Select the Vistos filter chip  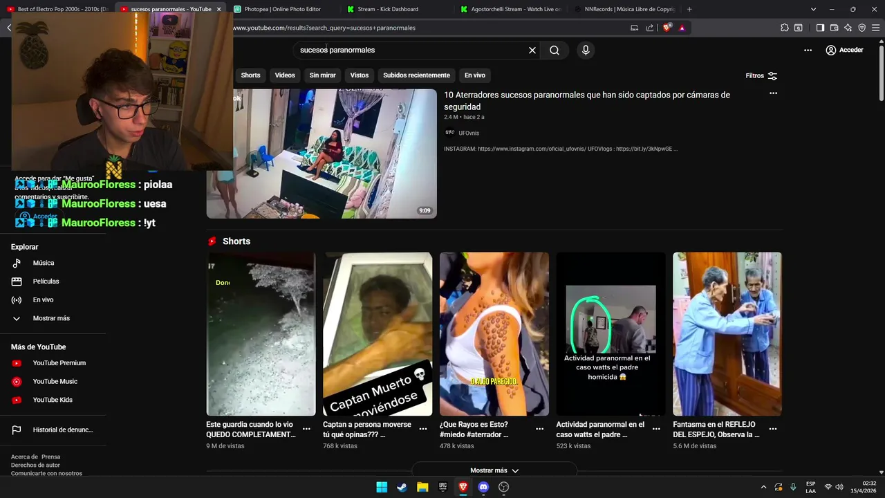(360, 75)
